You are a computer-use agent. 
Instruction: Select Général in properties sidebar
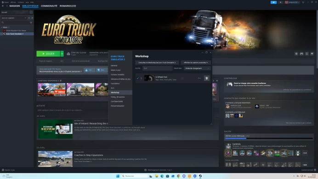click(x=114, y=66)
